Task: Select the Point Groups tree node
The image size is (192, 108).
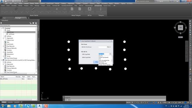Action: tap(10, 32)
